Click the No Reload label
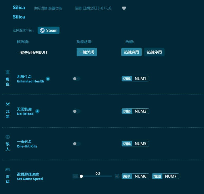204x194 pixels. click(x=25, y=114)
